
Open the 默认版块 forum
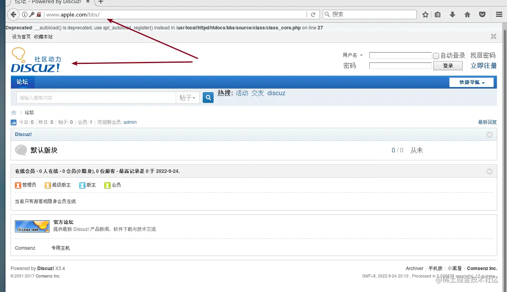coord(44,151)
